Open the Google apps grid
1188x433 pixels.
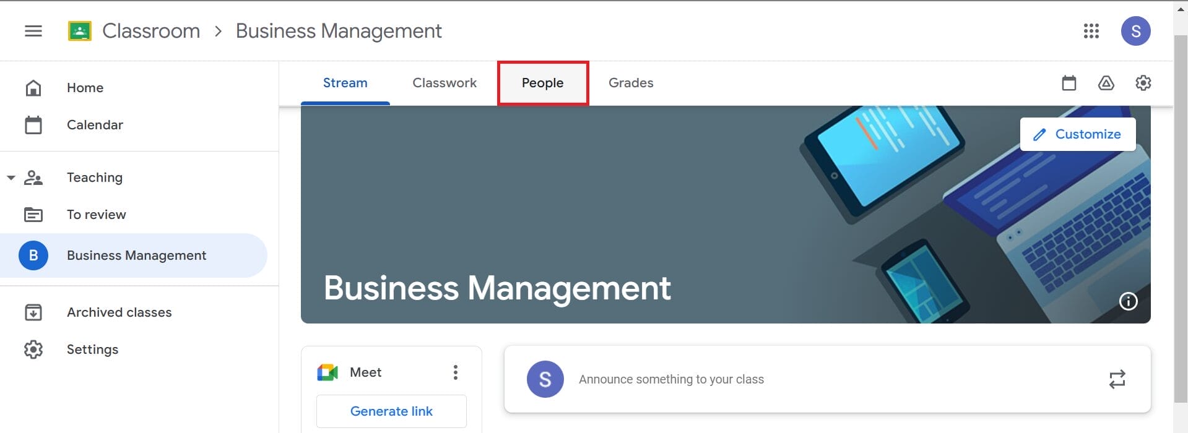(x=1091, y=31)
